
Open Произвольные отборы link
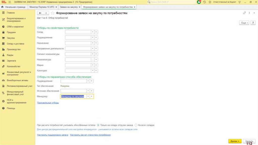pyautogui.click(x=48, y=103)
